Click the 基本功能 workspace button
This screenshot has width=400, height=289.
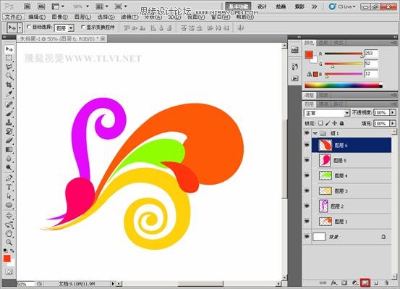(x=238, y=7)
